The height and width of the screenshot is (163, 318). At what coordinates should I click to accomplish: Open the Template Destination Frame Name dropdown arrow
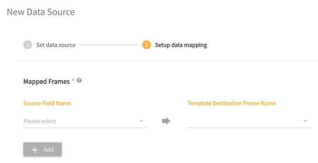(305, 121)
